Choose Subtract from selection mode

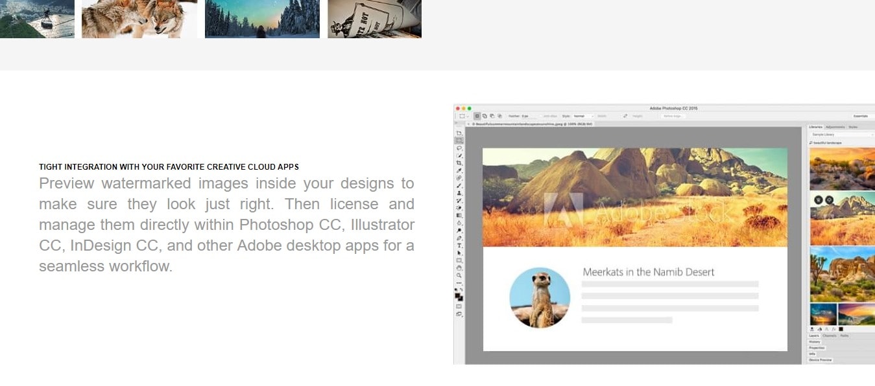point(492,116)
